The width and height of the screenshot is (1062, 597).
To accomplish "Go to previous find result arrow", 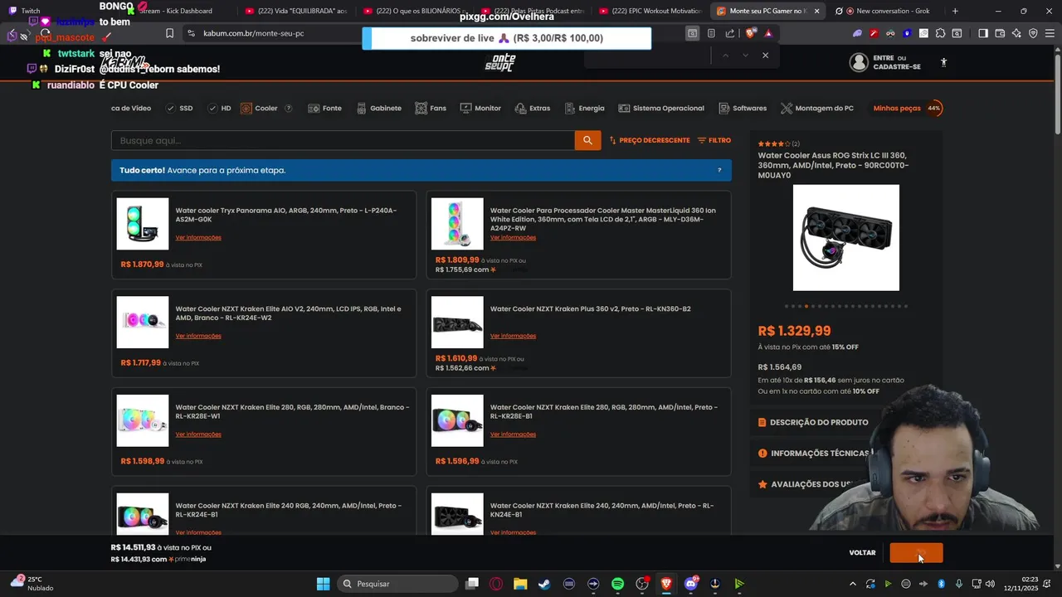I will point(725,56).
